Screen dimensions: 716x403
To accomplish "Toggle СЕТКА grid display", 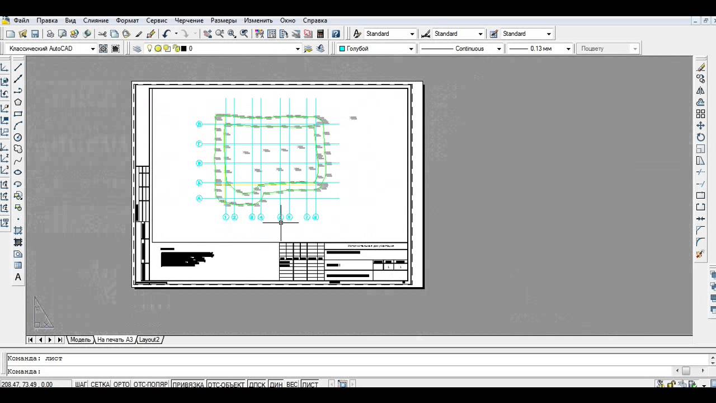I will click(x=100, y=385).
